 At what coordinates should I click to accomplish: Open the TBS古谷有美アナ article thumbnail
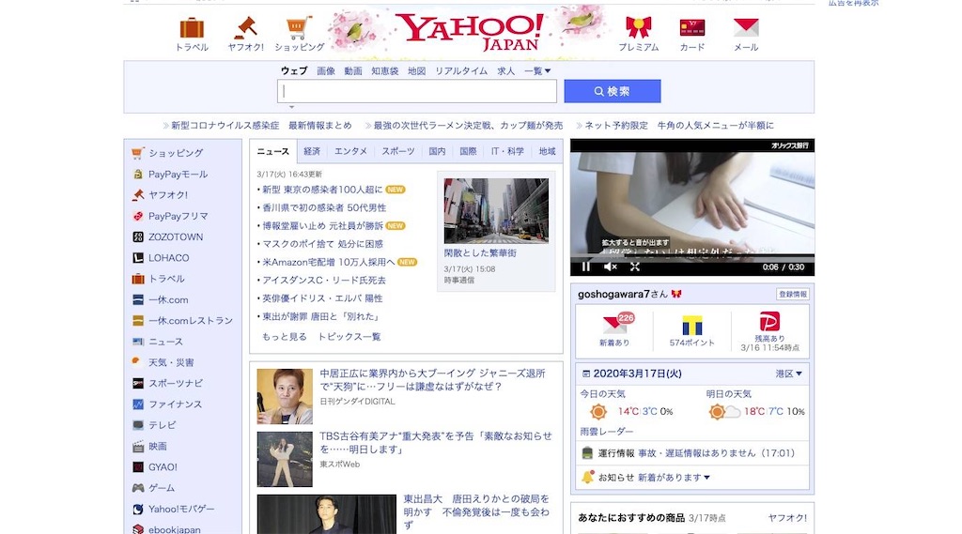point(285,459)
